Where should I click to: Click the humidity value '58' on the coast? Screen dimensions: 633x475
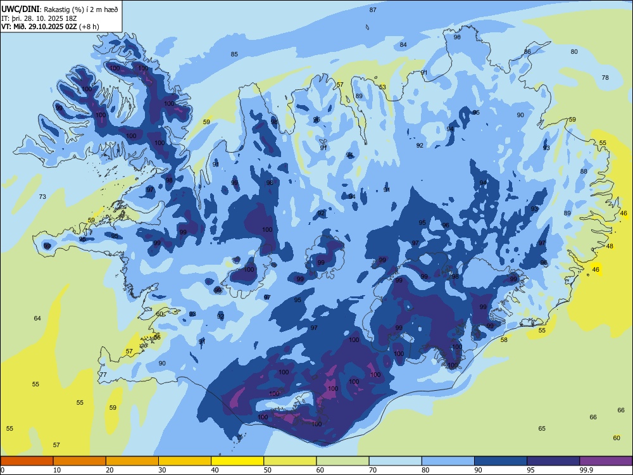(504, 339)
